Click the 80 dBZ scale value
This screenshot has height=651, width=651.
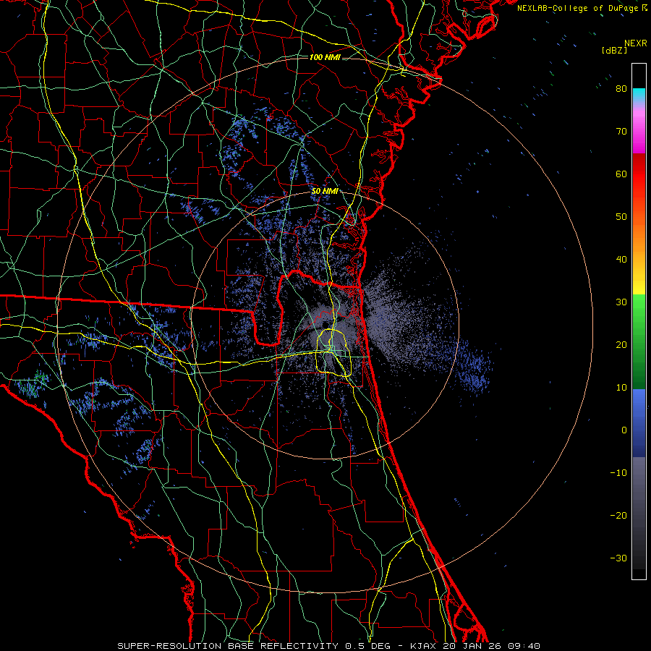pyautogui.click(x=621, y=89)
